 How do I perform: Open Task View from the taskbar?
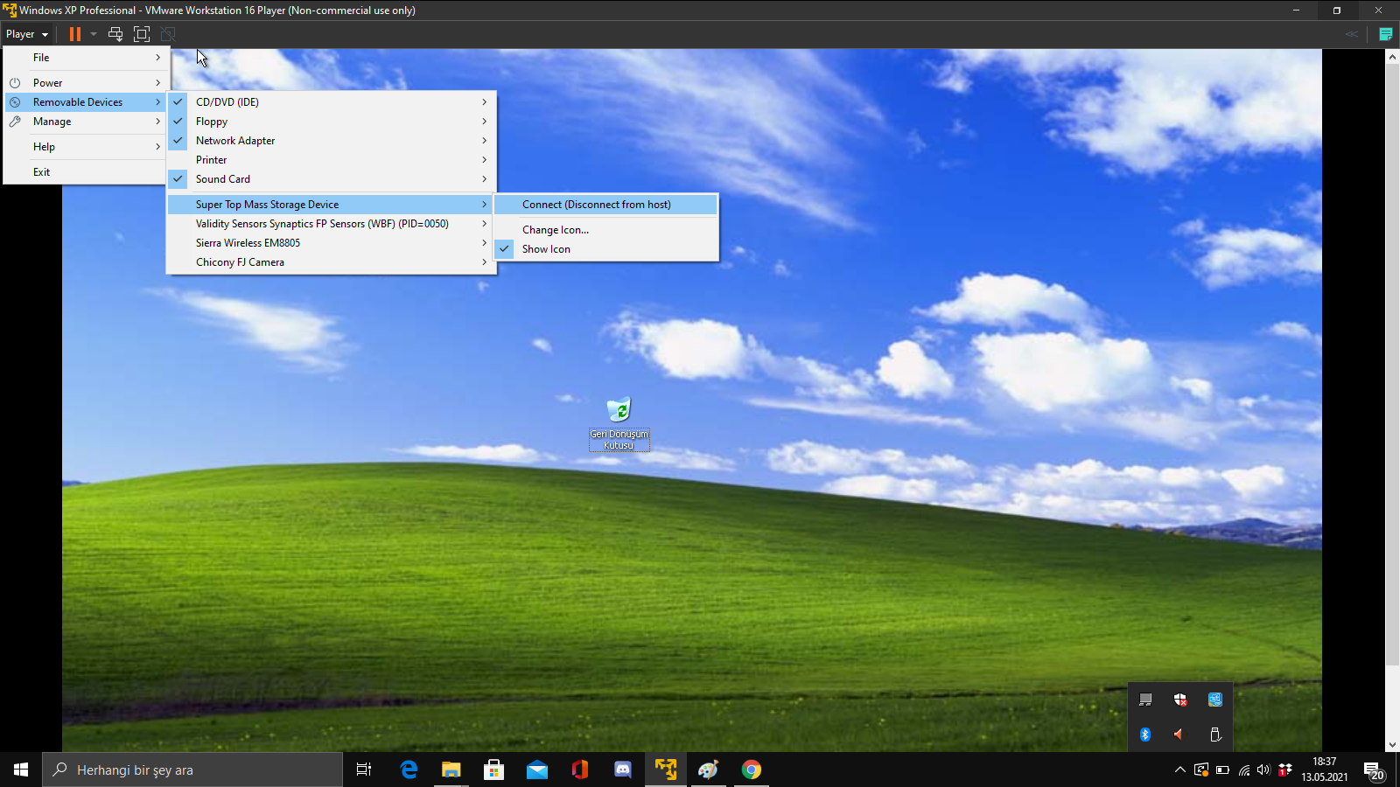point(364,770)
